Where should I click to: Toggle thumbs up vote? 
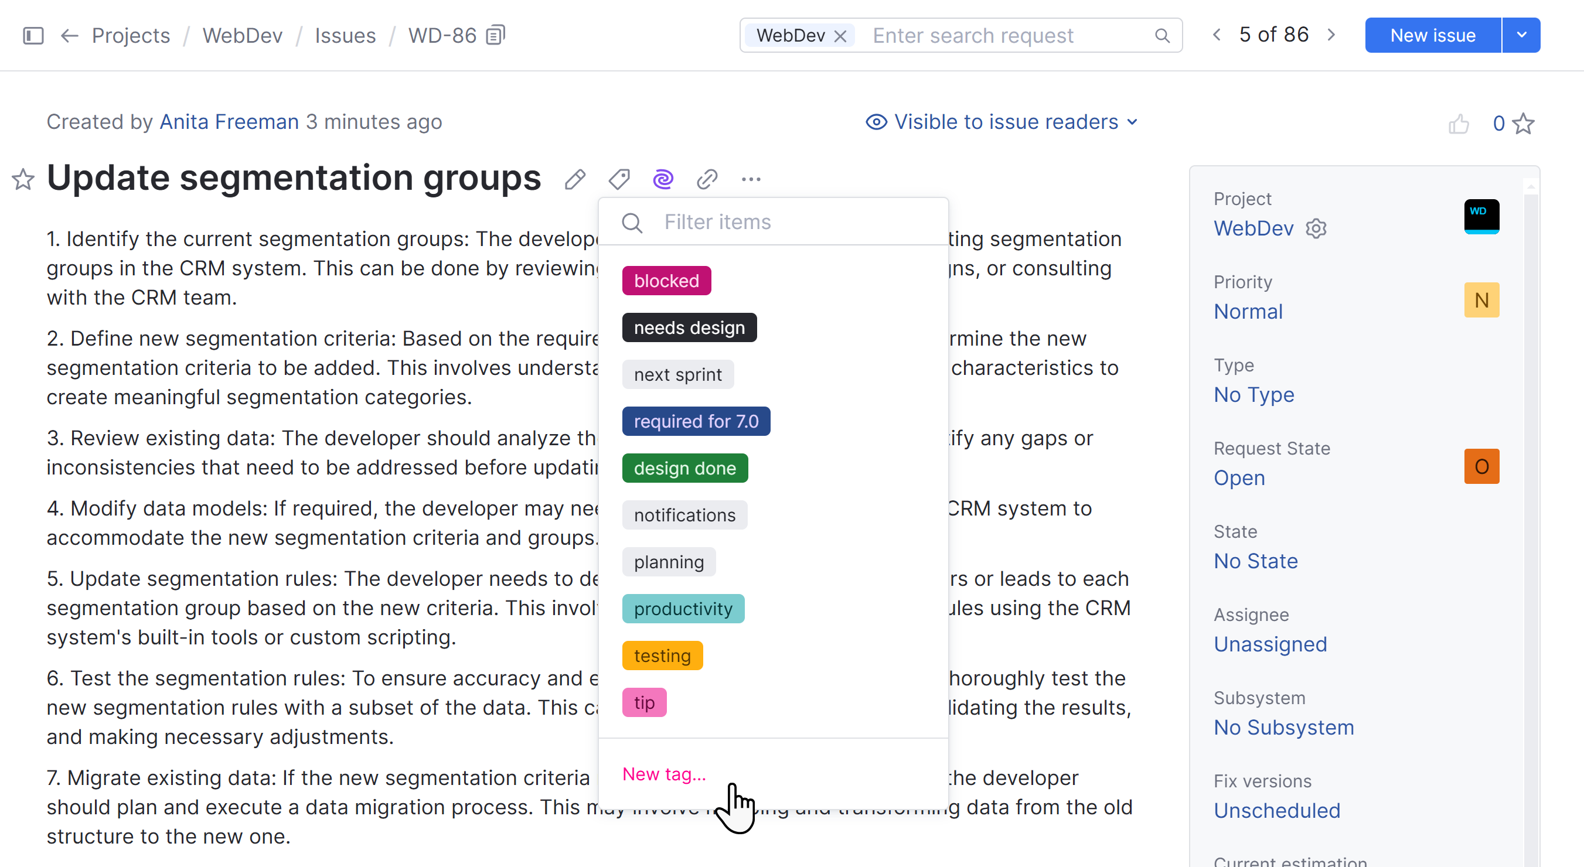click(x=1459, y=124)
